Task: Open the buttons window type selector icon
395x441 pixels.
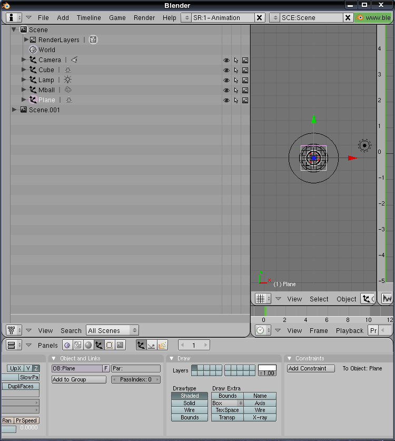Action: tap(14, 345)
